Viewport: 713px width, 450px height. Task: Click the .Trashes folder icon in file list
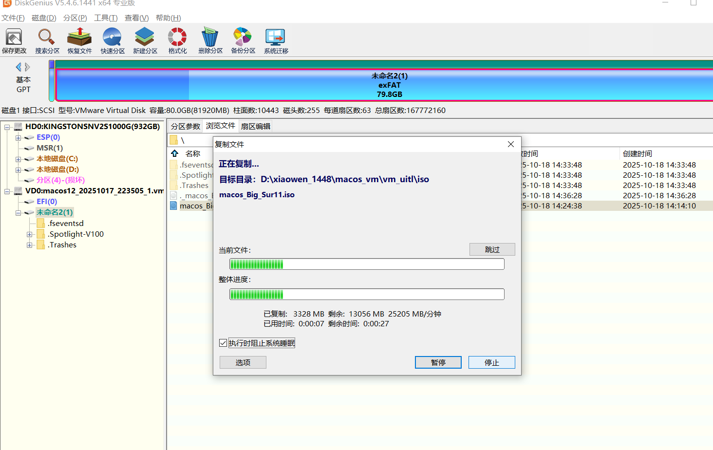[174, 186]
